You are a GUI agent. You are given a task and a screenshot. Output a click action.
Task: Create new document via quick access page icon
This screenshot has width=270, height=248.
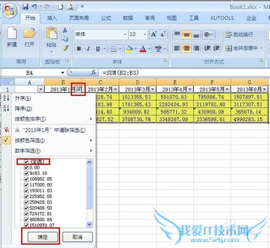pyautogui.click(x=60, y=7)
